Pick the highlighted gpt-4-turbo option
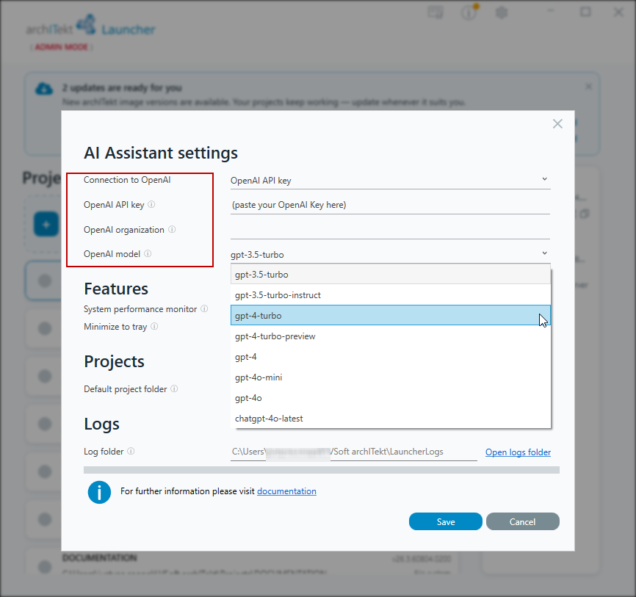Image resolution: width=636 pixels, height=597 pixels. (x=390, y=315)
